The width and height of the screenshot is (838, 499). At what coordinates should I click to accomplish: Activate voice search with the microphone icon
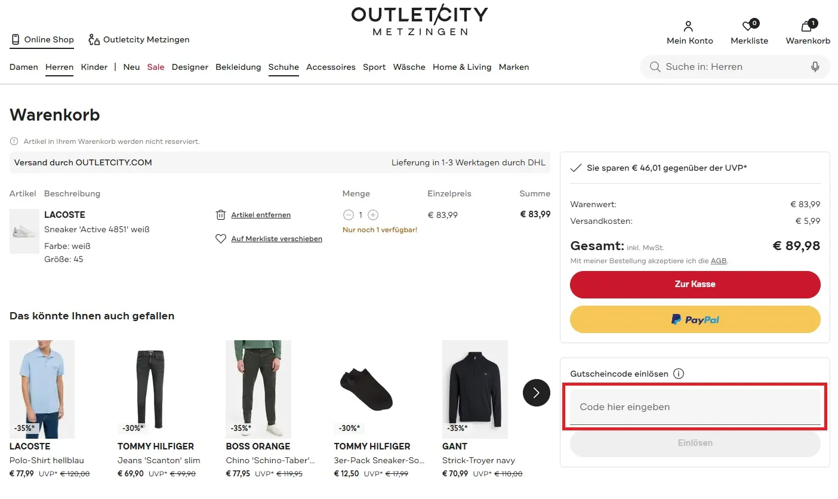click(x=815, y=66)
